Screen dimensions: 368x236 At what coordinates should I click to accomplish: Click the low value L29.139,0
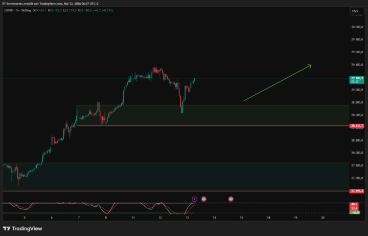point(71,10)
